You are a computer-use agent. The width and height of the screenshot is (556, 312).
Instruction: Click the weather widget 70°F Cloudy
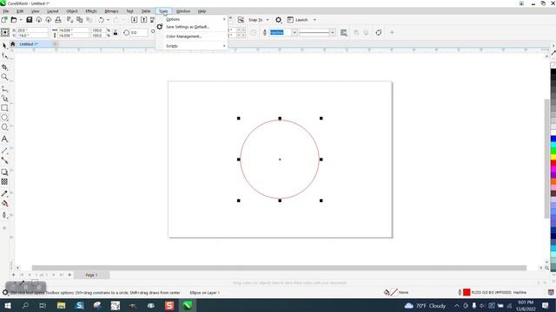pyautogui.click(x=425, y=306)
